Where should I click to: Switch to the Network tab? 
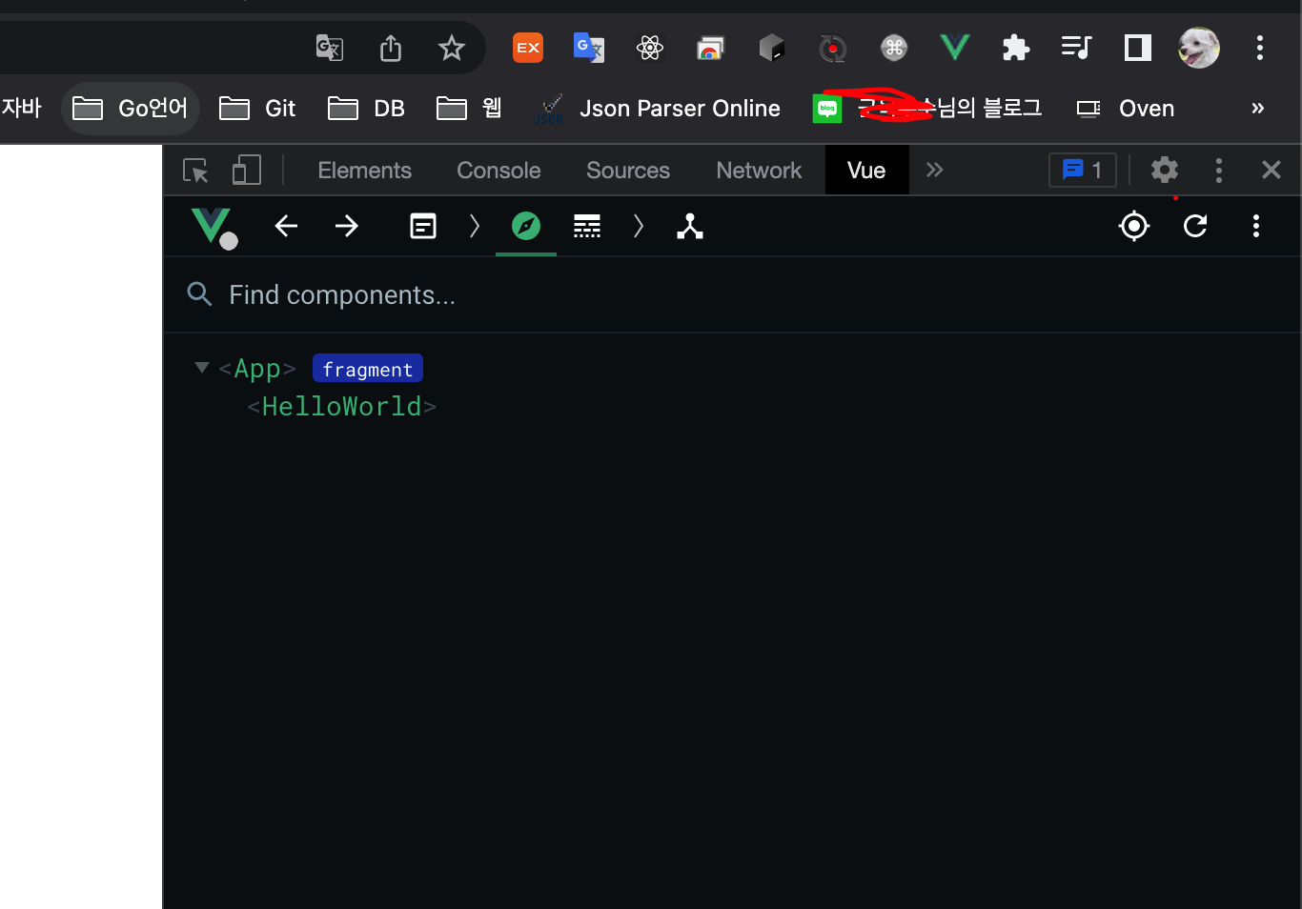click(759, 171)
